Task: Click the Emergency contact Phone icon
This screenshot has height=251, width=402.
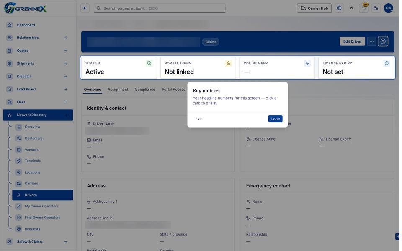Action: click(248, 218)
